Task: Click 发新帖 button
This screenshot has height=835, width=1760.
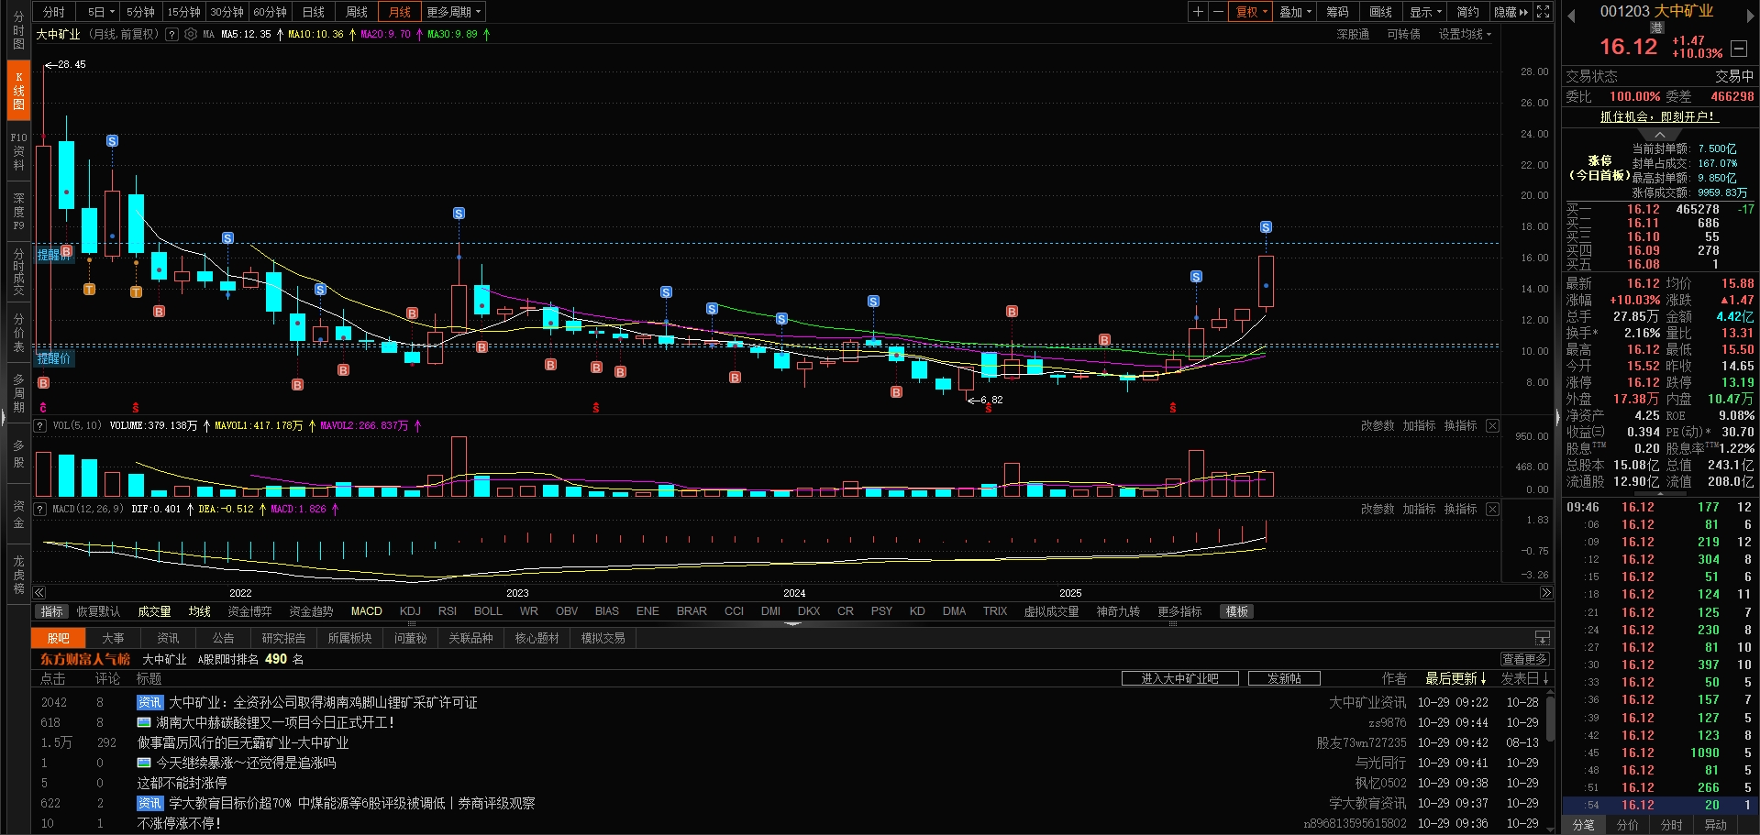Action: 1284,678
